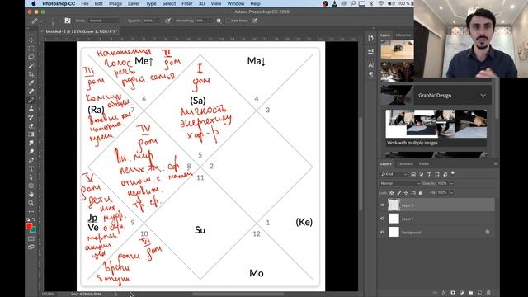Add layer mask at Layers panel bottom

point(453,293)
